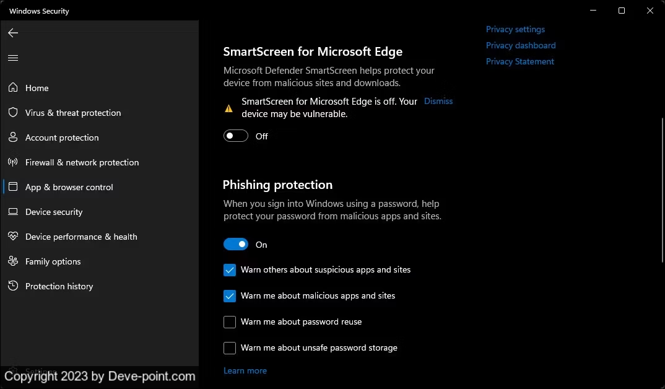Dismiss the SmartScreen warning

pyautogui.click(x=438, y=101)
